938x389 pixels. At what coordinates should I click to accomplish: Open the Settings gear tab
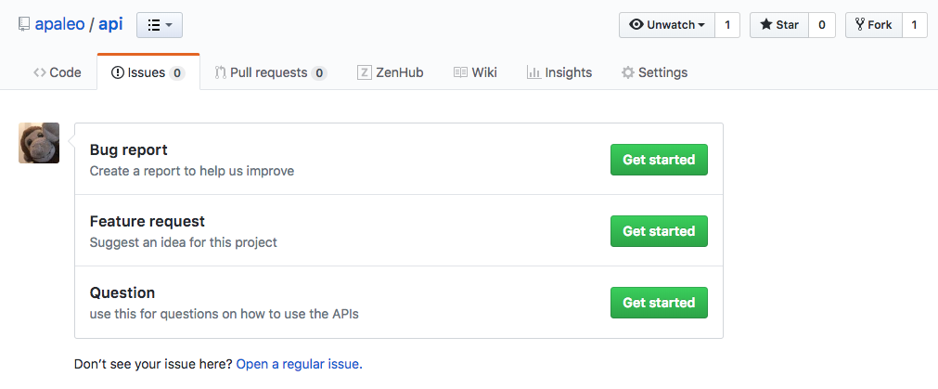(x=654, y=72)
